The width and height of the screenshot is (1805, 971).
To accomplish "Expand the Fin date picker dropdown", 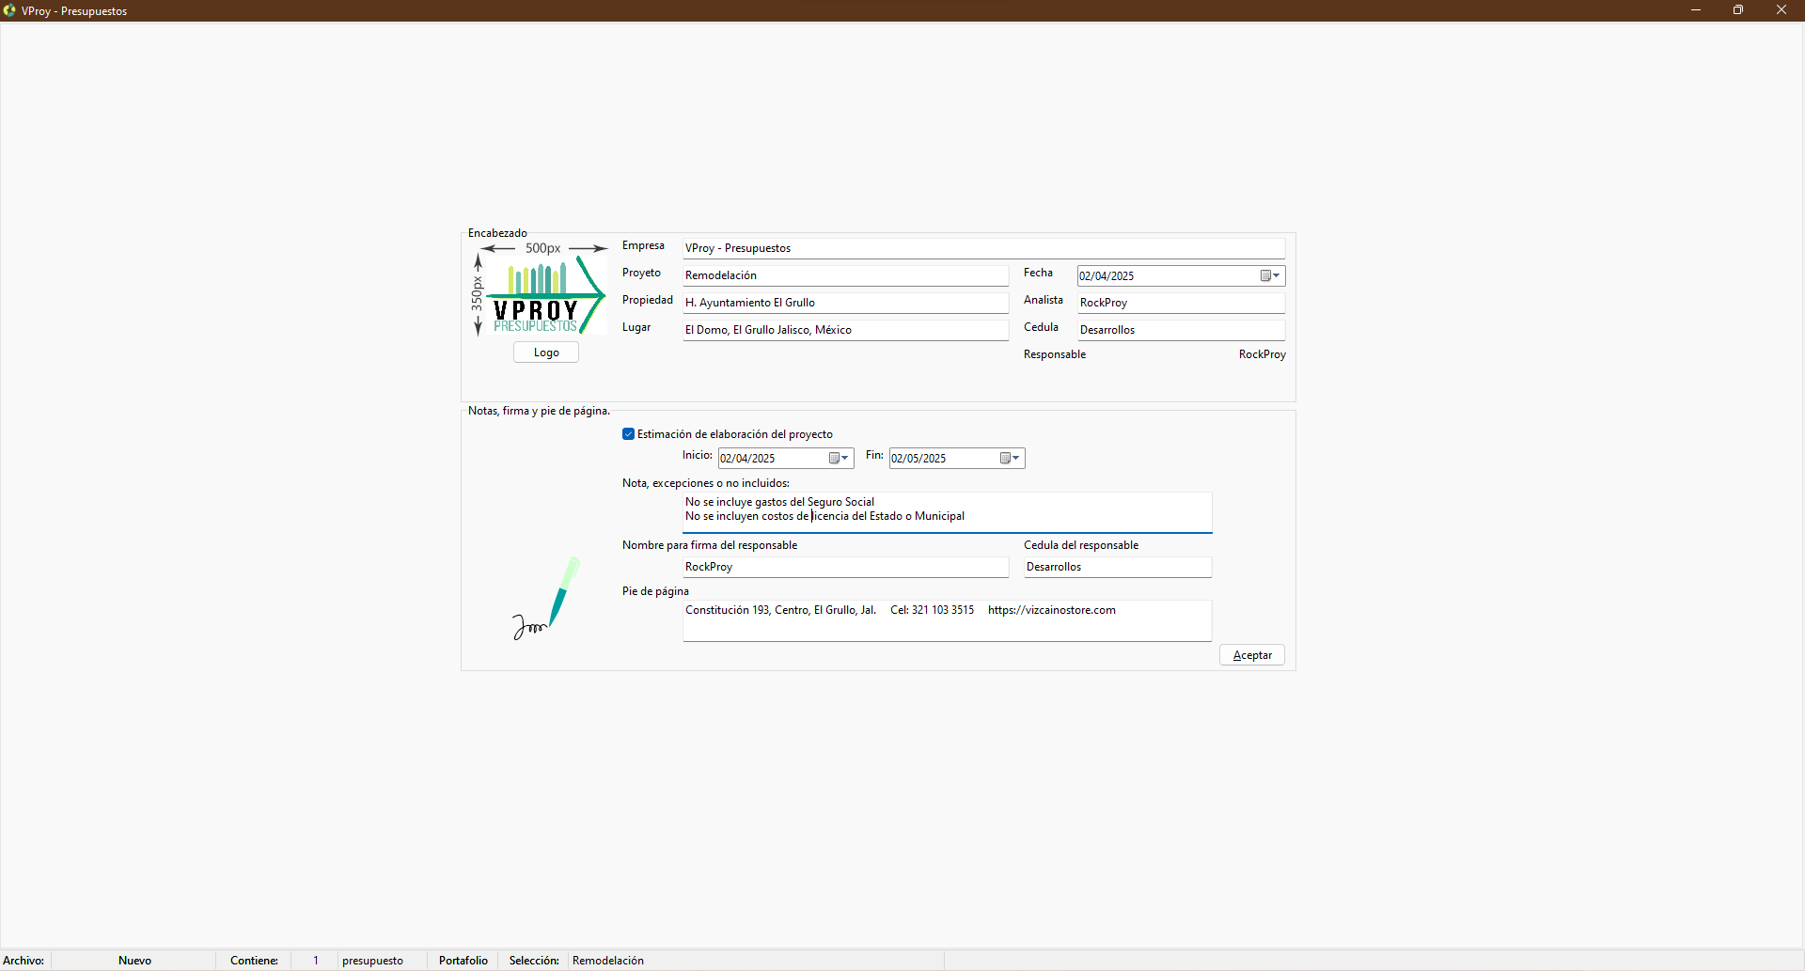I will (1010, 459).
